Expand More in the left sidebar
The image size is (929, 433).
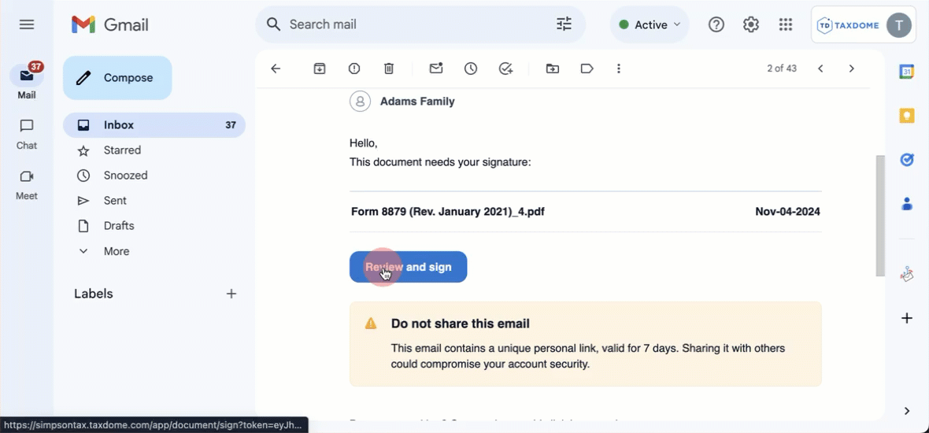116,251
